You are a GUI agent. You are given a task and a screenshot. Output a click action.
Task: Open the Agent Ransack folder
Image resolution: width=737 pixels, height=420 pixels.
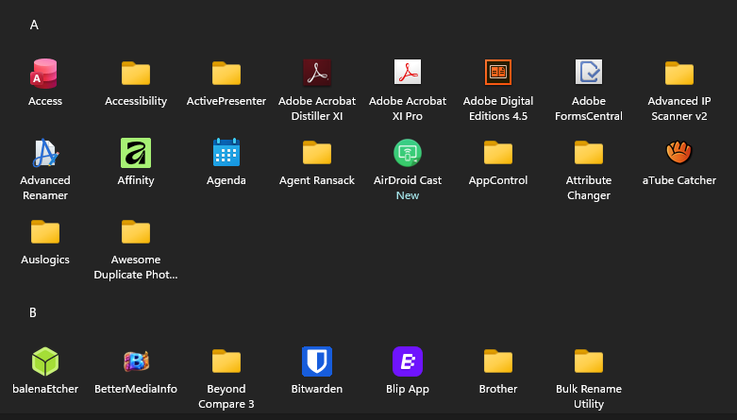pos(317,153)
